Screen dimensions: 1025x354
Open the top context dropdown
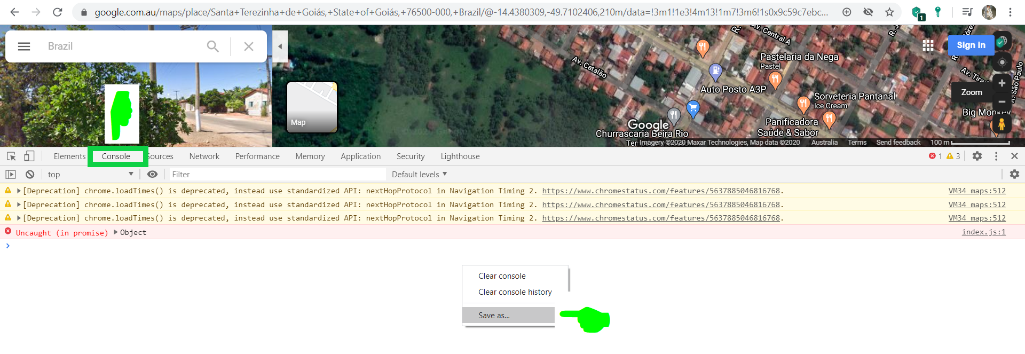(90, 174)
